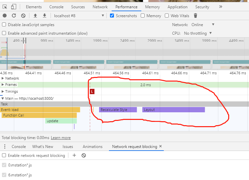Add a network blocking pattern with plus icon
The height and width of the screenshot is (180, 249).
click(74, 155)
